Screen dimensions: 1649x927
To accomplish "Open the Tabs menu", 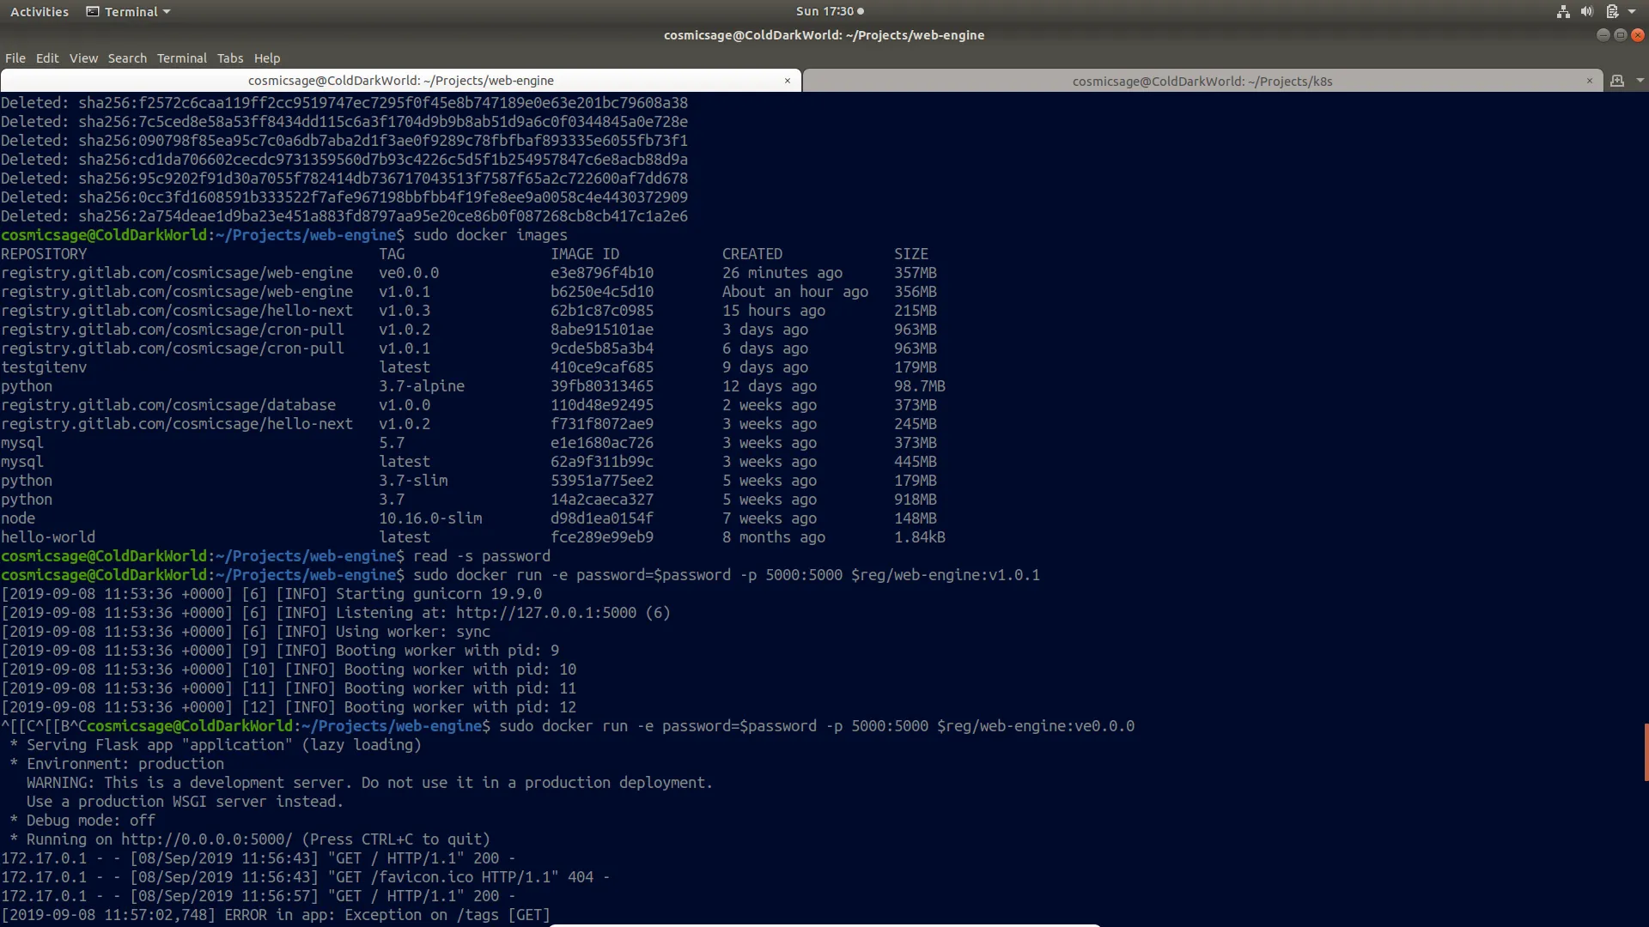I will point(229,58).
